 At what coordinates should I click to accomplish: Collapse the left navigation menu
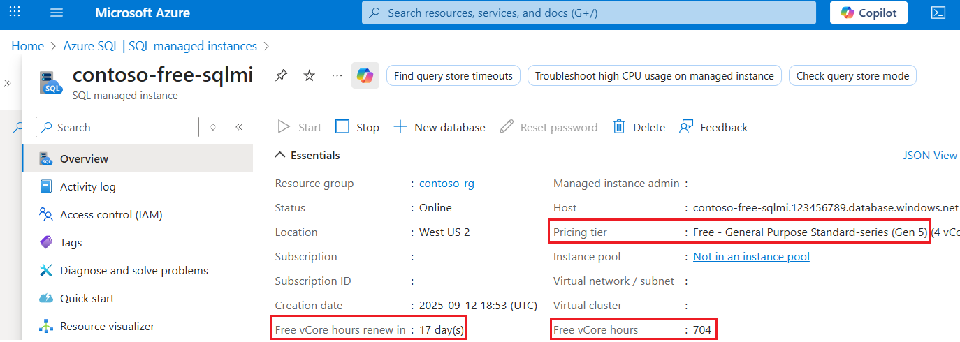click(x=239, y=127)
